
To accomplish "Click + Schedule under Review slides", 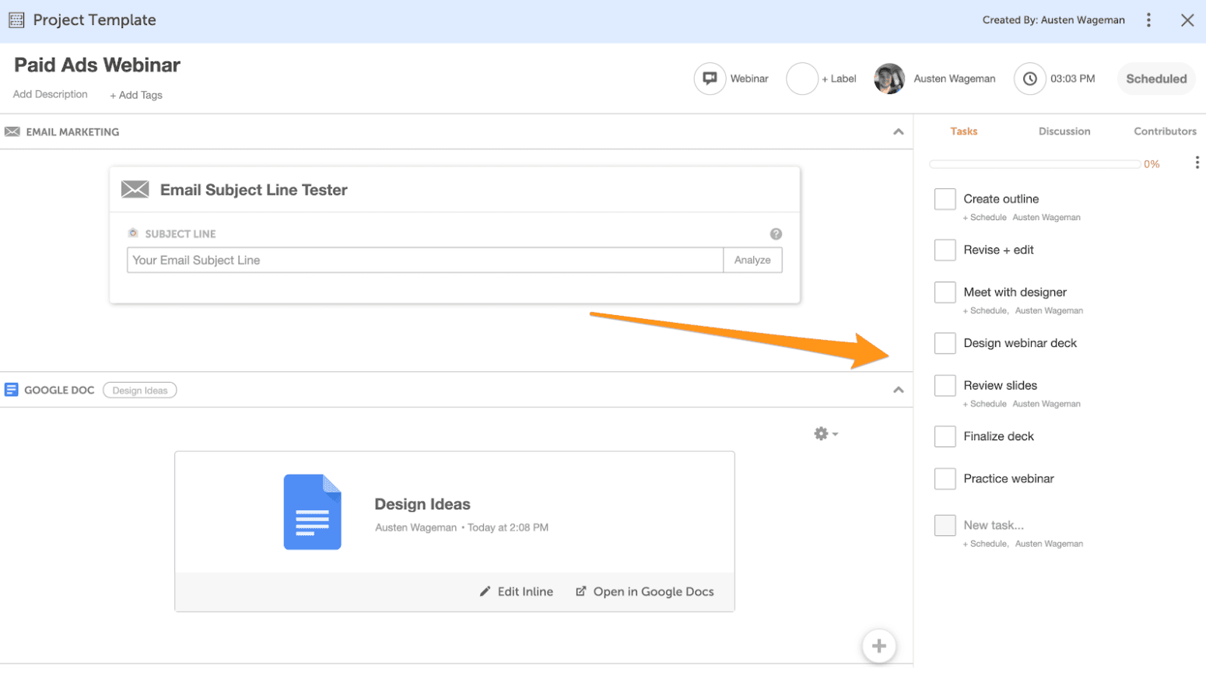I will (985, 405).
